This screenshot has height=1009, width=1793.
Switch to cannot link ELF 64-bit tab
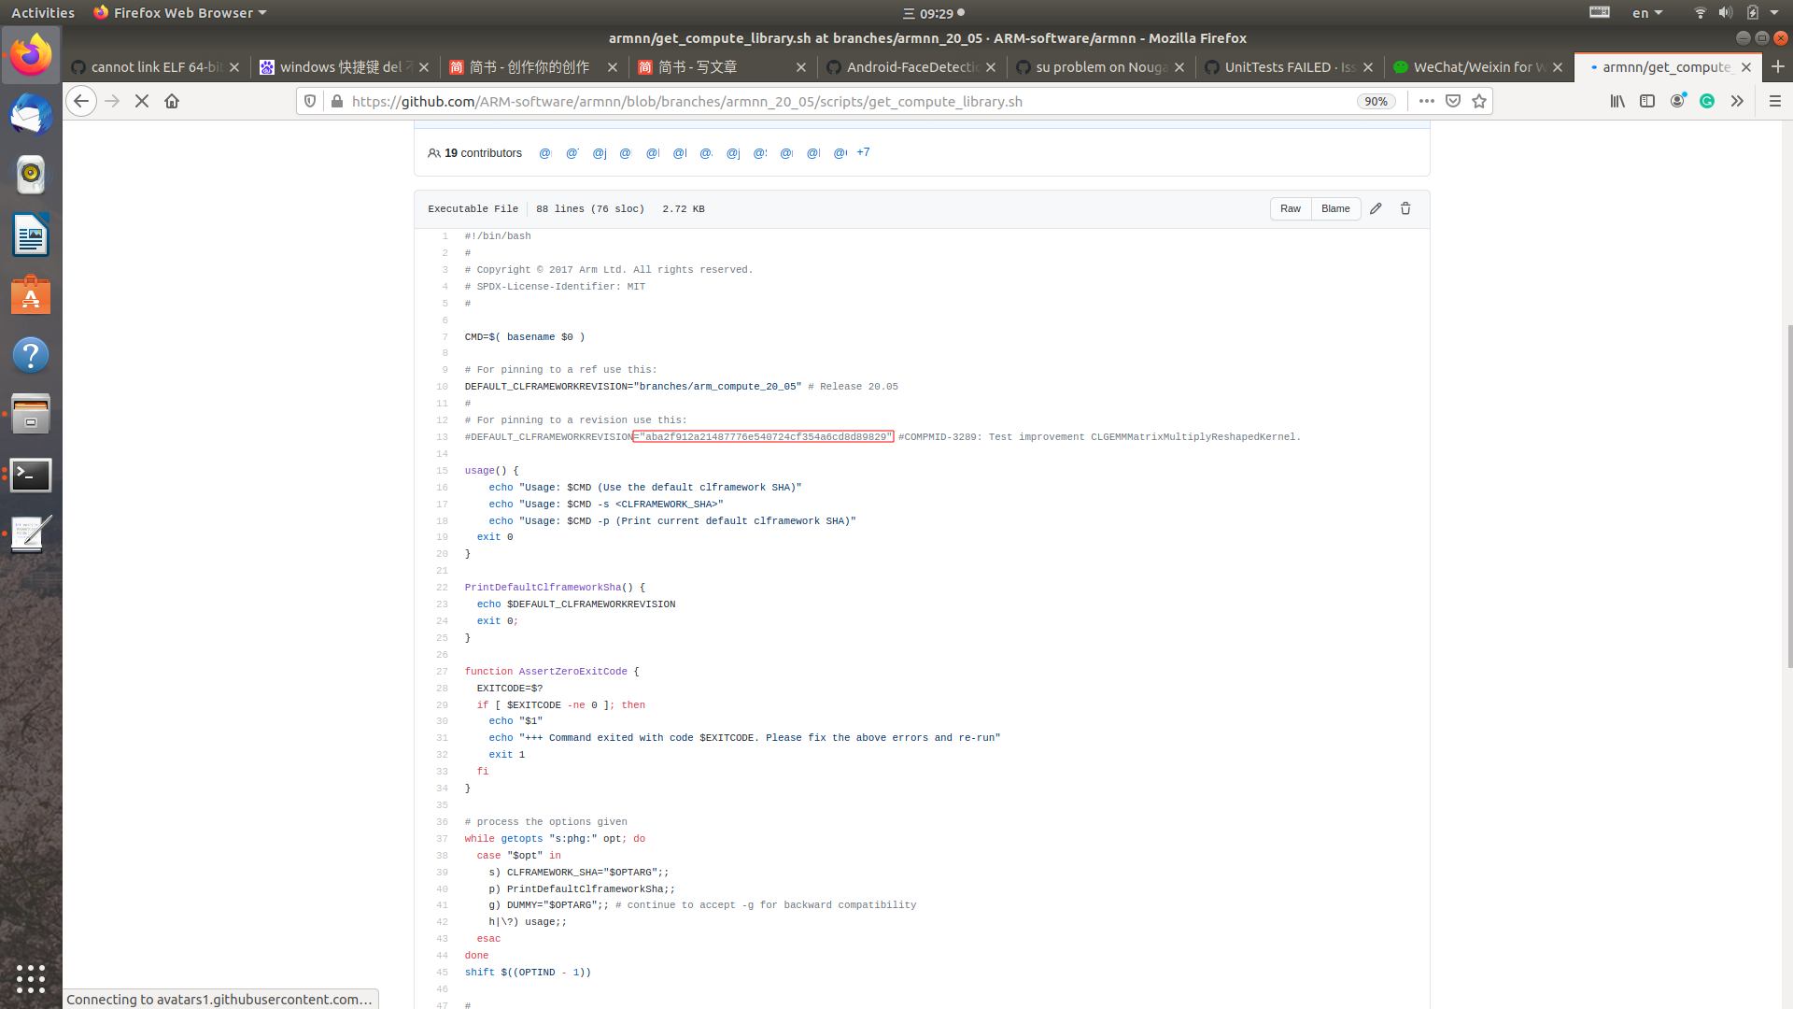click(x=157, y=67)
